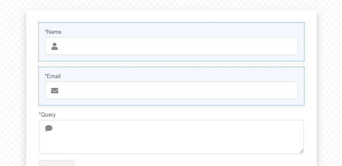This screenshot has width=342, height=166.
Task: Click the envelope icon in Email field
Action: coord(54,90)
